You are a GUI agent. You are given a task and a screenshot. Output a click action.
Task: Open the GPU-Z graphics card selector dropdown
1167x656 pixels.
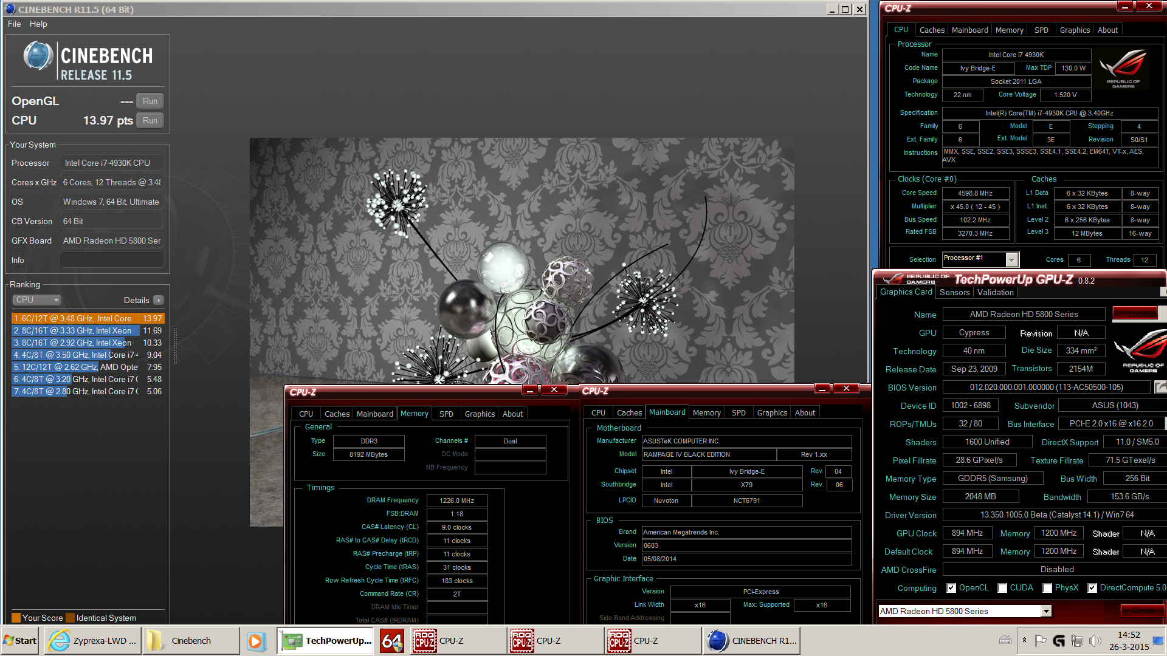click(x=965, y=611)
